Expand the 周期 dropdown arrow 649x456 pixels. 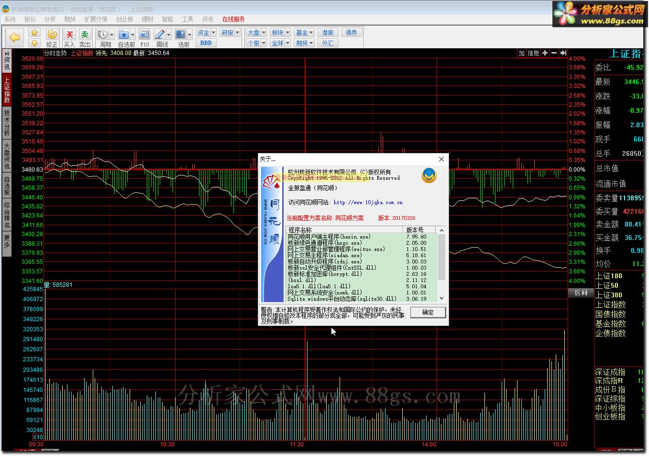click(x=111, y=34)
